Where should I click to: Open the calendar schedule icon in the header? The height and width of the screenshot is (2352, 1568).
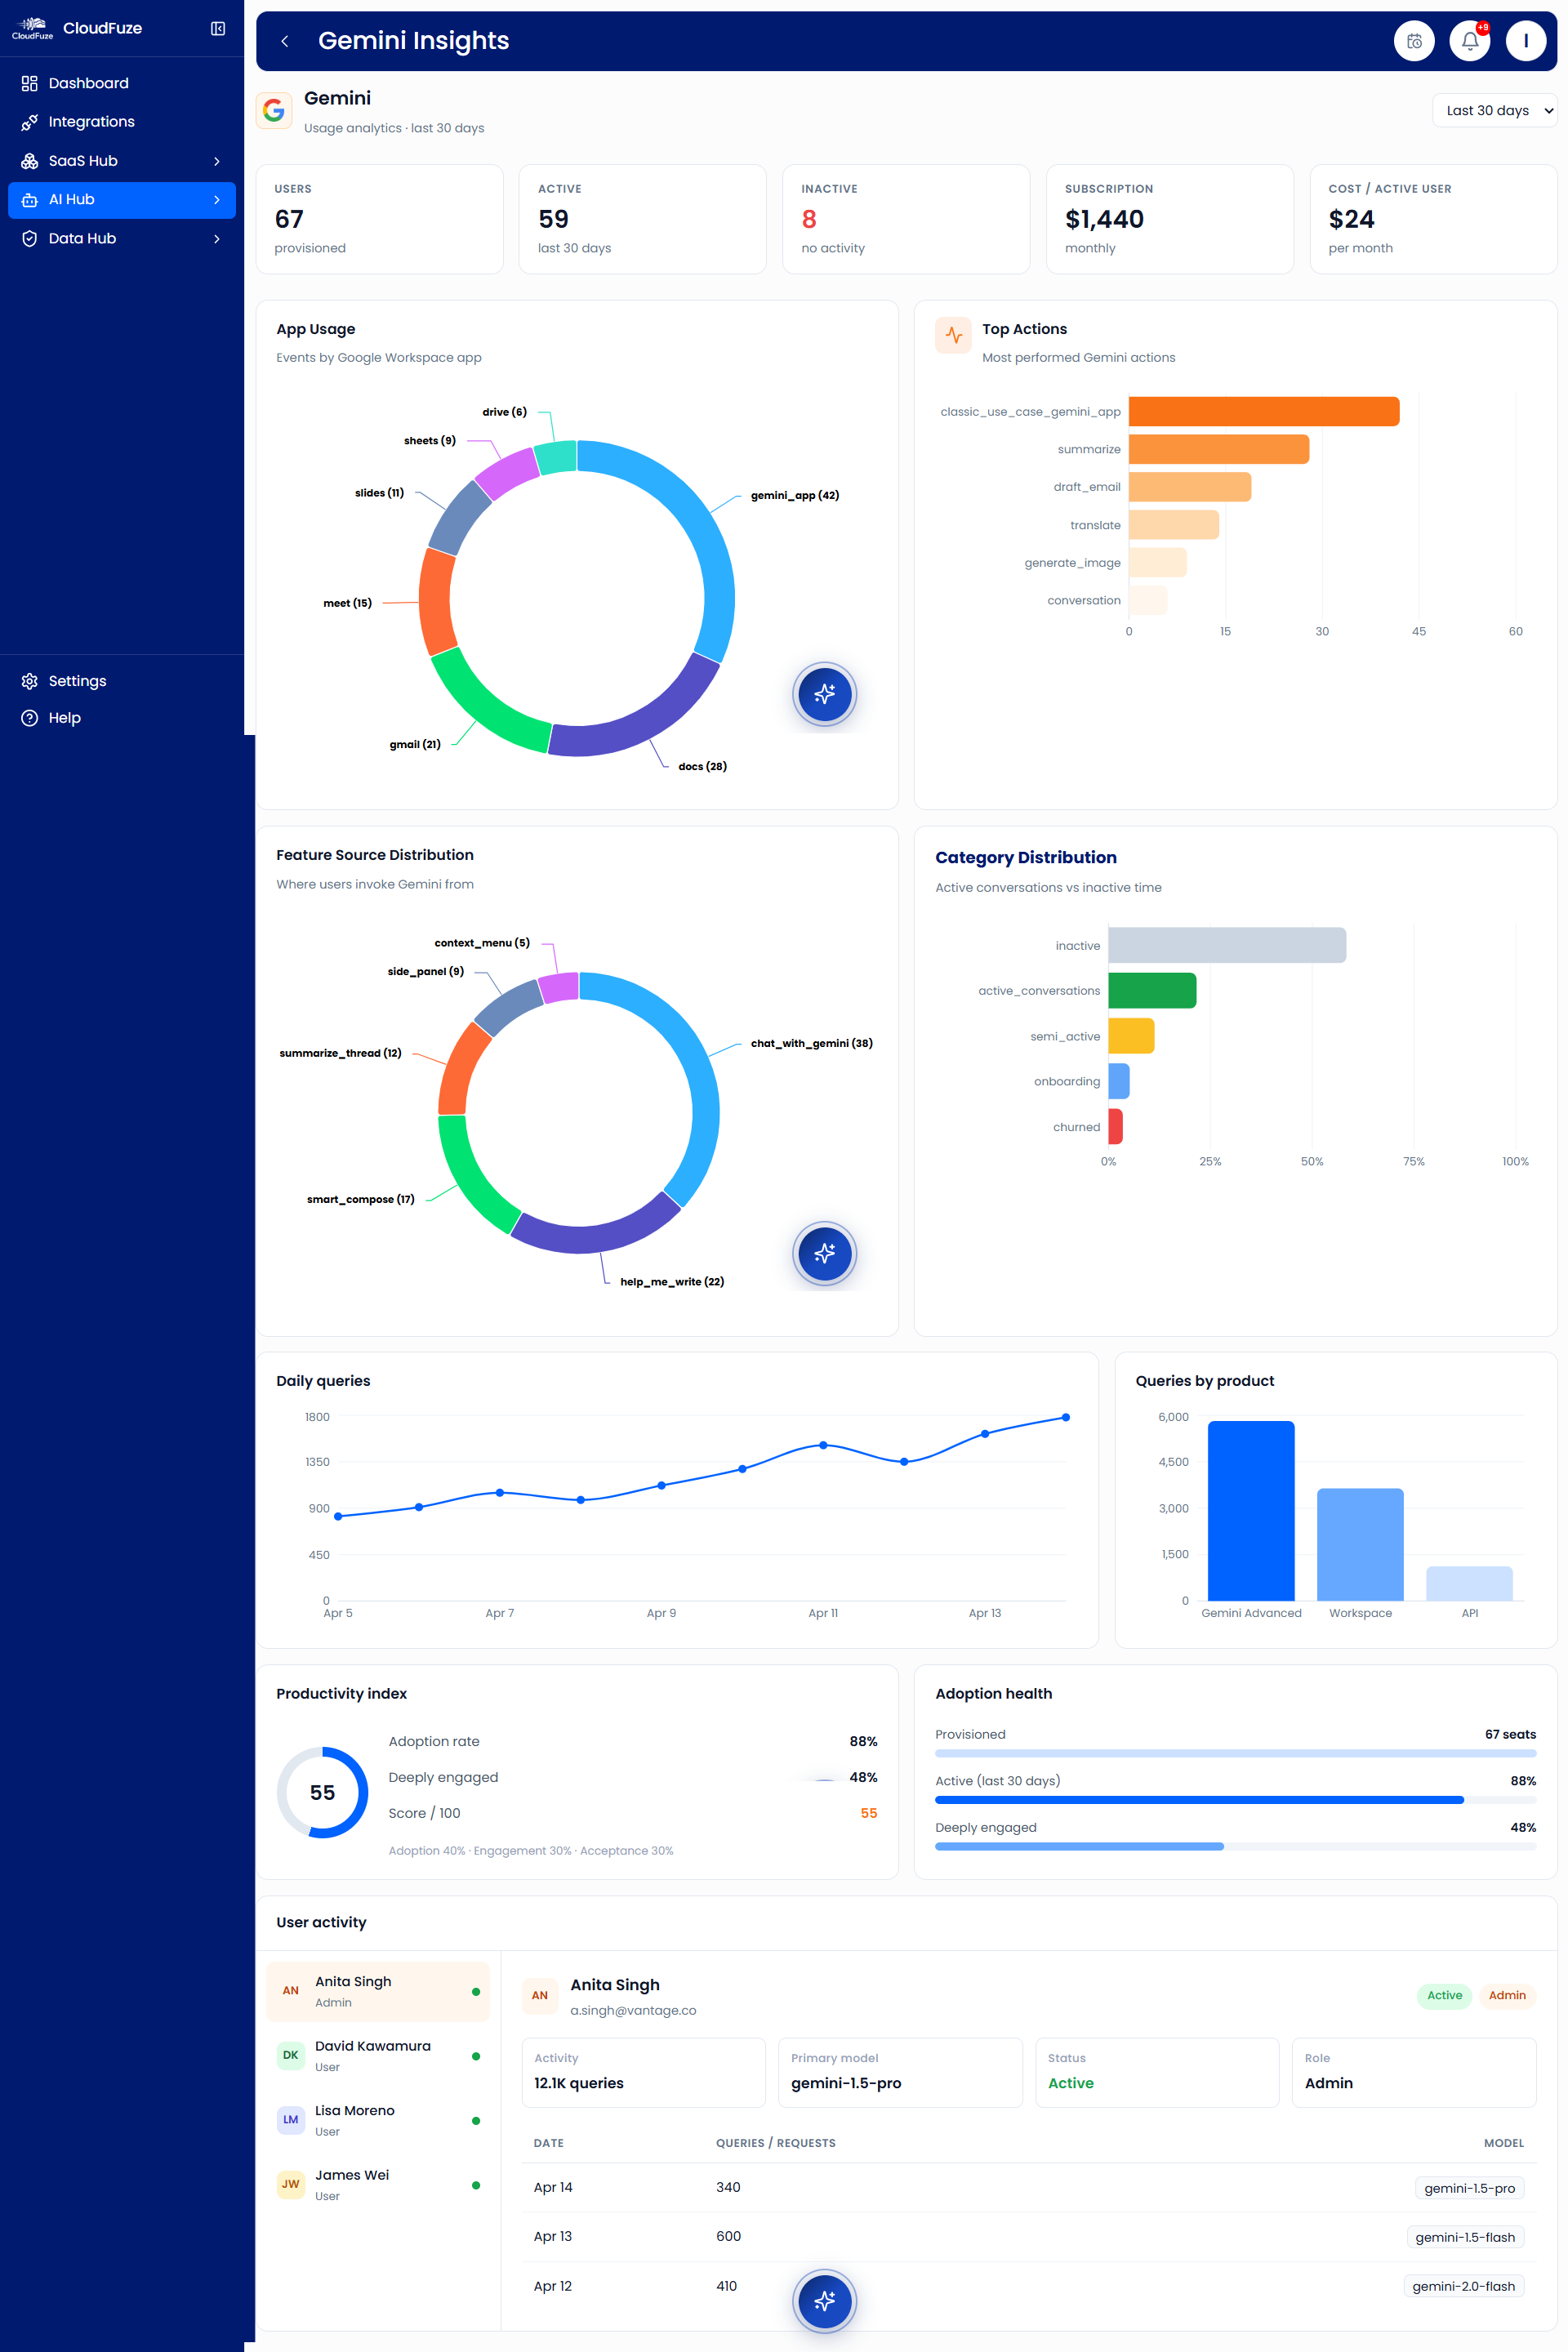1414,41
